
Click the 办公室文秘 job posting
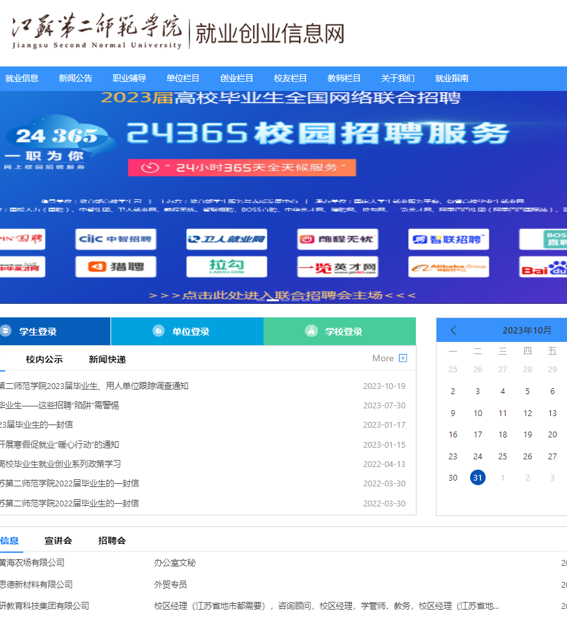pyautogui.click(x=174, y=563)
